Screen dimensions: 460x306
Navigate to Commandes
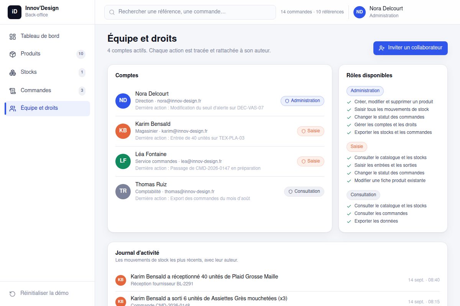47,91
